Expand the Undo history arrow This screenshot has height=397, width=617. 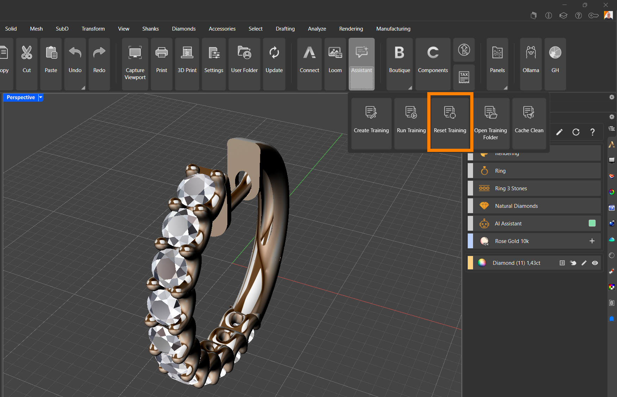83,88
